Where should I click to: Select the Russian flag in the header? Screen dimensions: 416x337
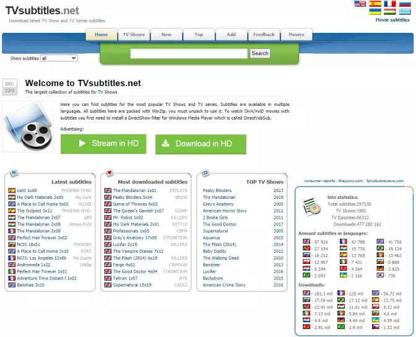(405, 4)
